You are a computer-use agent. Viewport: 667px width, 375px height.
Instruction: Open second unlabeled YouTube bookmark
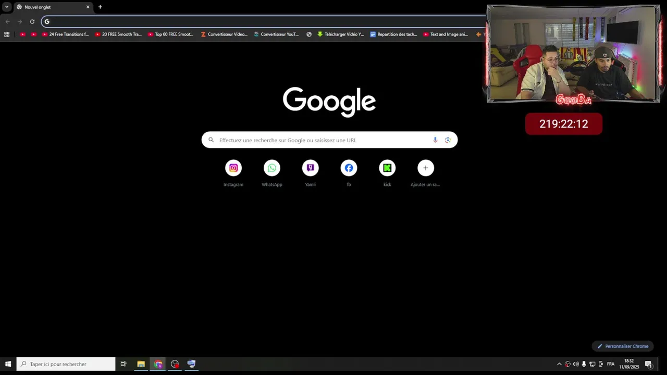[x=34, y=34]
